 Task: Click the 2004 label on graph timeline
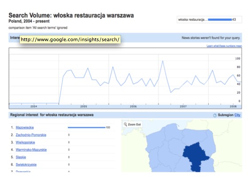tap(34, 106)
